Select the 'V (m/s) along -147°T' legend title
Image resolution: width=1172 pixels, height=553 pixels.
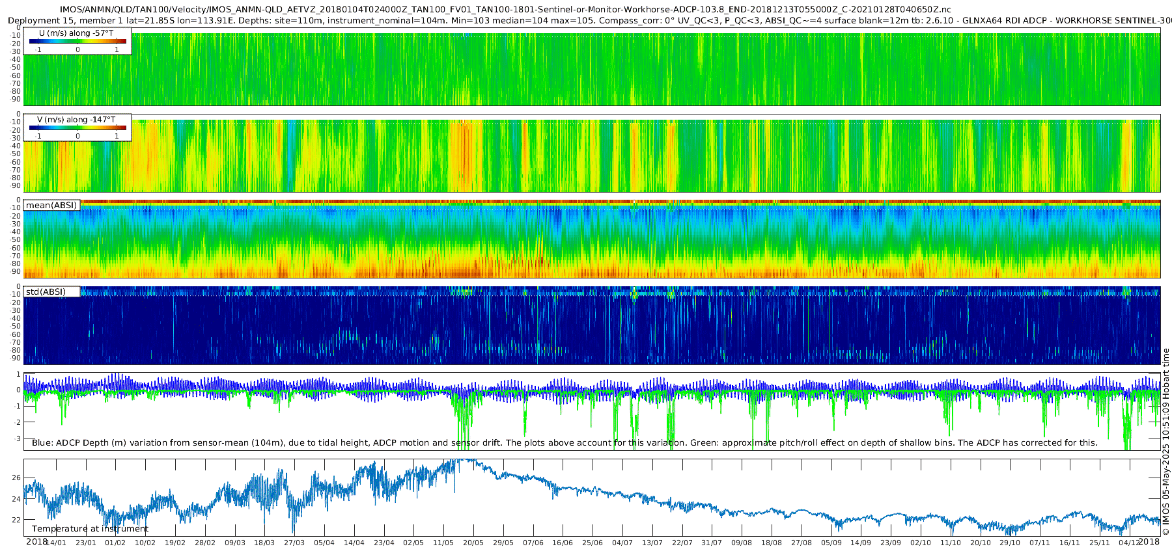pos(76,119)
